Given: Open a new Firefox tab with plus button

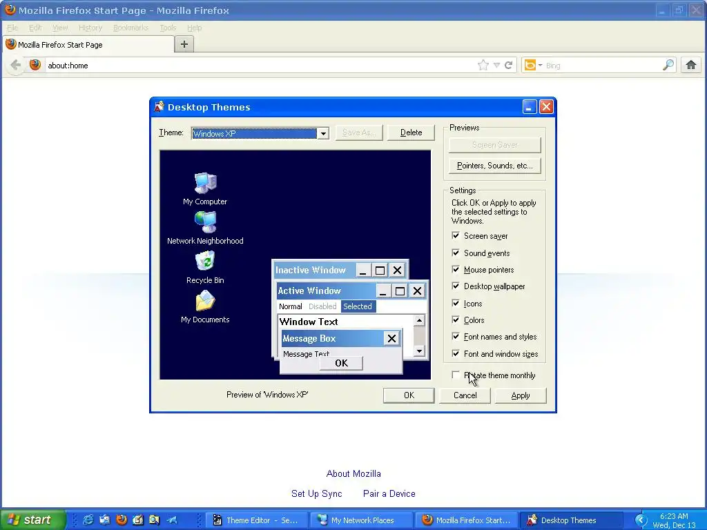Looking at the screenshot, I should point(184,44).
